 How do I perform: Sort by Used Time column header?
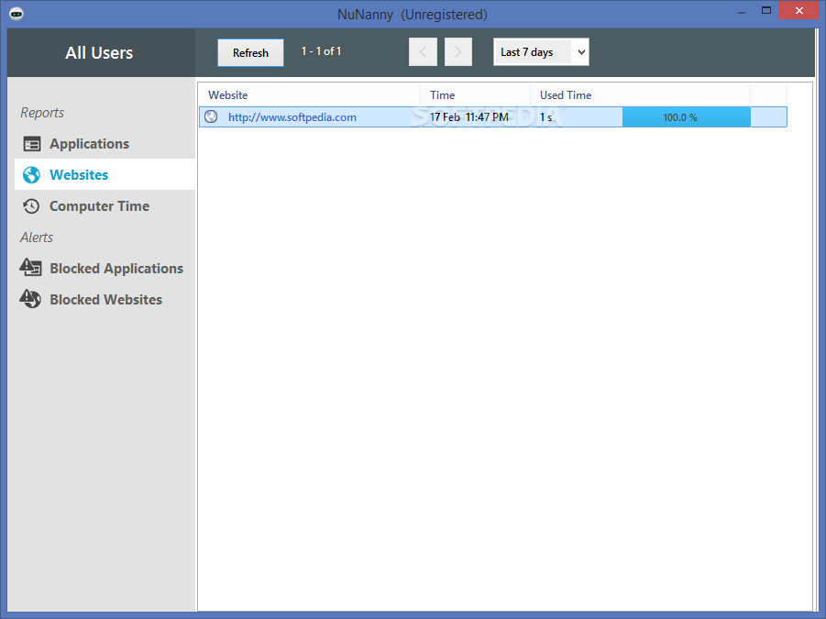click(x=640, y=94)
